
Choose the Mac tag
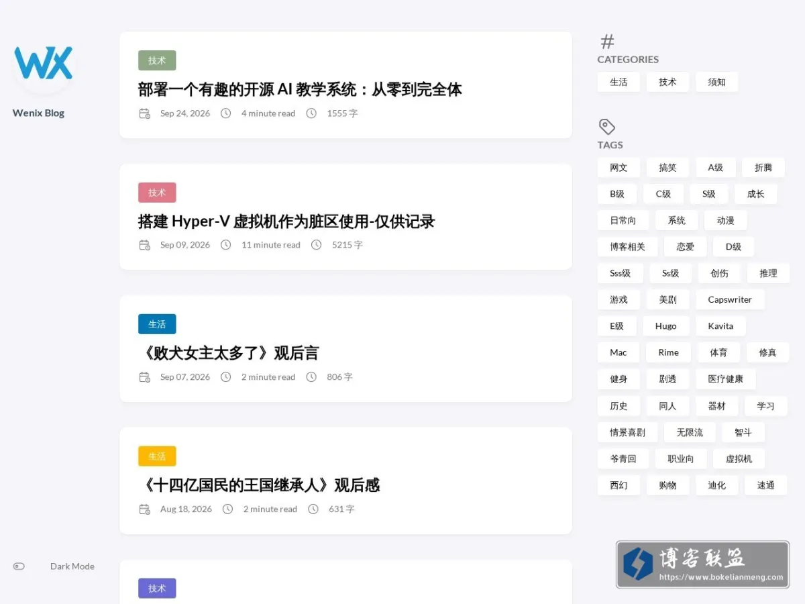[x=619, y=352]
